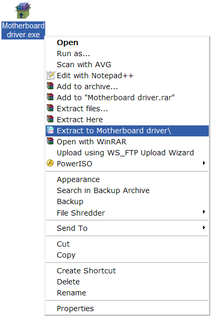Click the WinRAR icon beside Extract files
213x319 pixels.
pos(50,108)
